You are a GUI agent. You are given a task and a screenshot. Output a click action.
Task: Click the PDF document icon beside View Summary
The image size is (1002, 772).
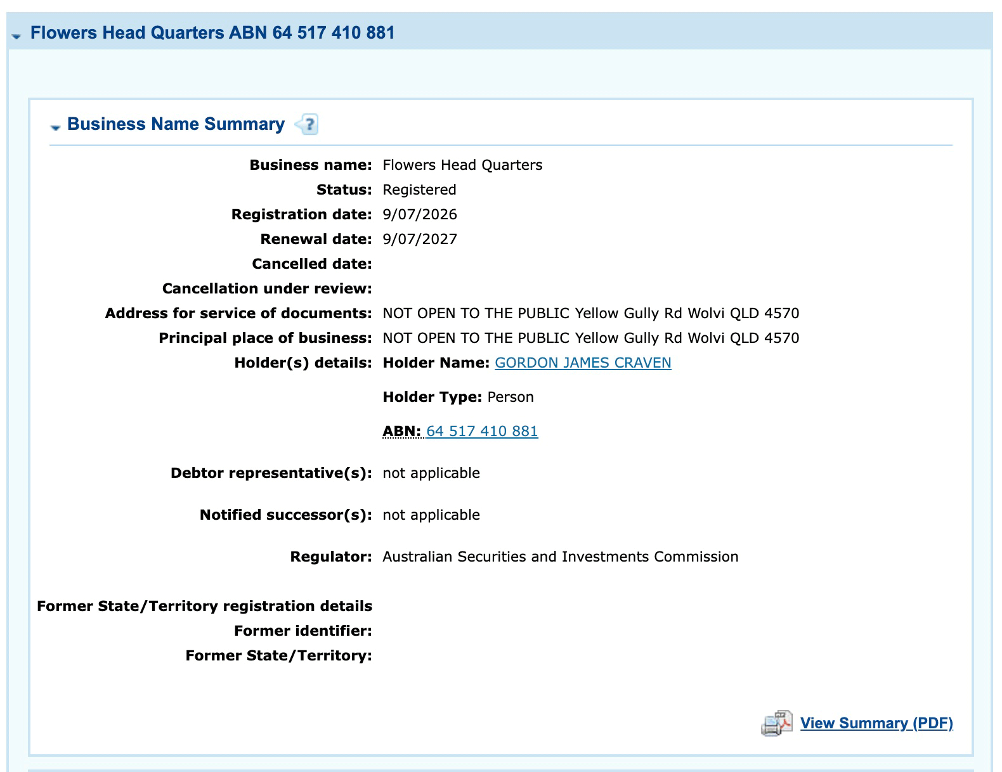coord(777,723)
